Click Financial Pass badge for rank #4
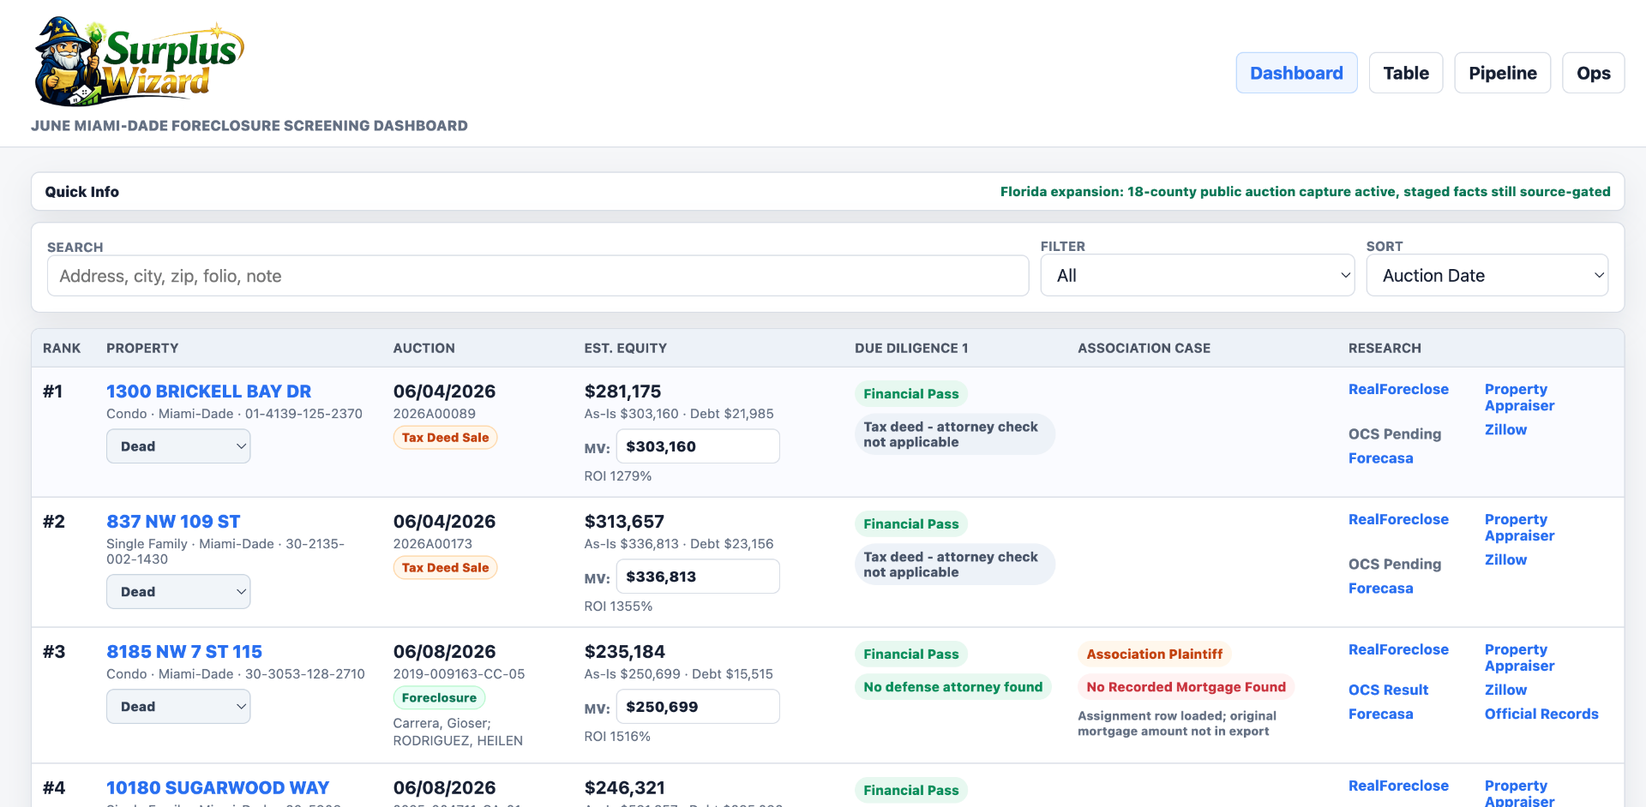Viewport: 1646px width, 807px height. [x=910, y=791]
